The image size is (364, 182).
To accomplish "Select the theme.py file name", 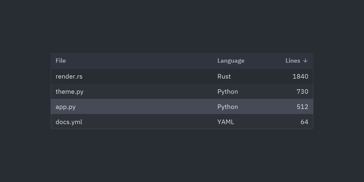I will pos(70,92).
